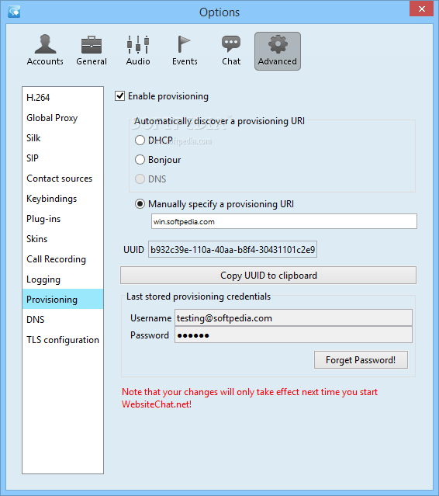Open the General briefcase icon
439x496 pixels.
[x=92, y=50]
